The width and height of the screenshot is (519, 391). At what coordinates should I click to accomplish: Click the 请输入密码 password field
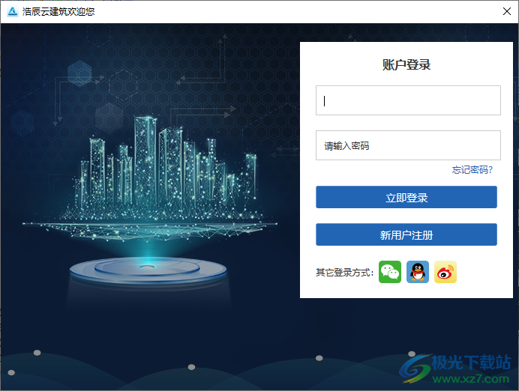(x=408, y=145)
